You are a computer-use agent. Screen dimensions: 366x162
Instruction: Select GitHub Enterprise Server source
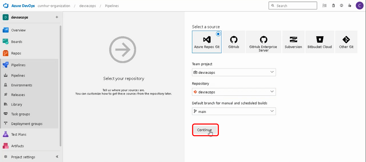263,42
